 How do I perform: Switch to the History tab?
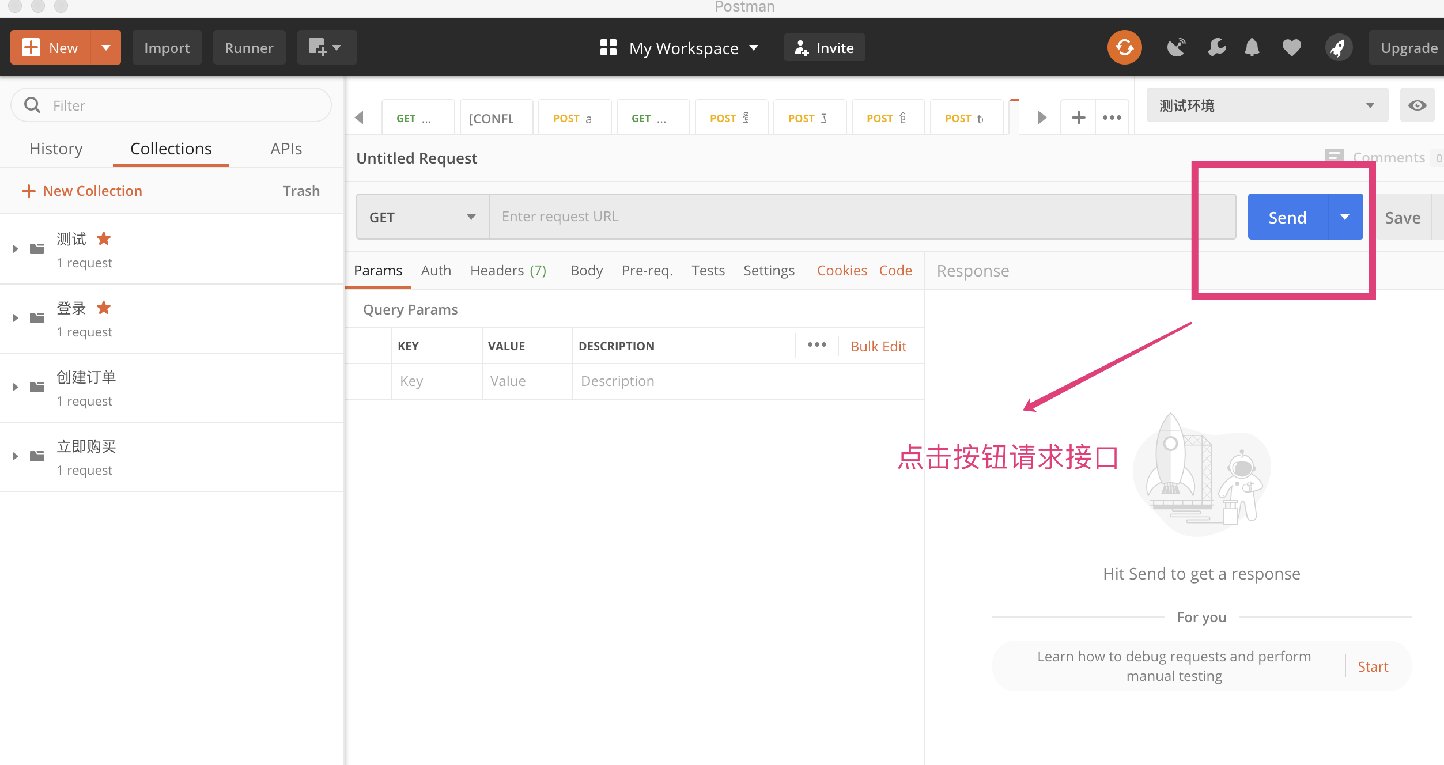pyautogui.click(x=56, y=149)
